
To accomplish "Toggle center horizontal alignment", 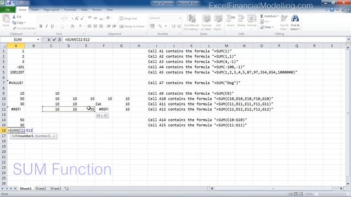I will 95,26.
